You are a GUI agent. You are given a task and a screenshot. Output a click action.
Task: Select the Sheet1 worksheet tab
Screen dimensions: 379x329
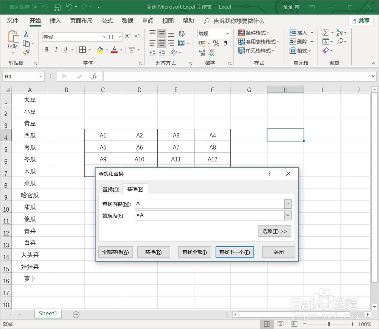[x=48, y=313]
